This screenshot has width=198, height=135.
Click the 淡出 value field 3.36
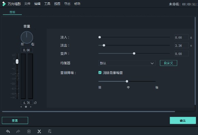[181, 45]
